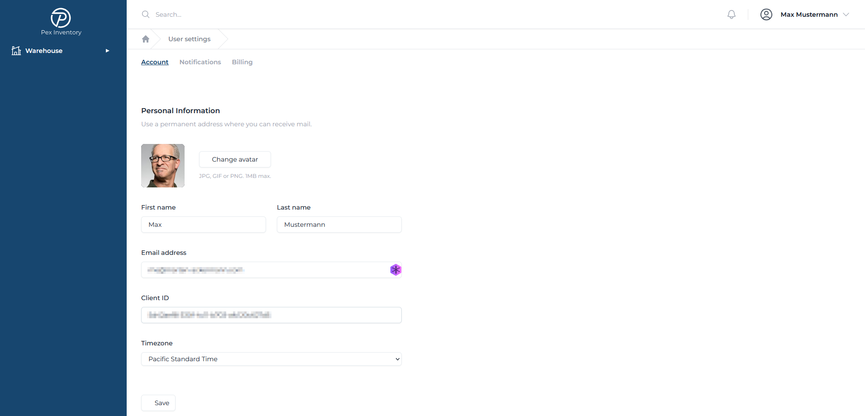Click the Save button

point(158,403)
